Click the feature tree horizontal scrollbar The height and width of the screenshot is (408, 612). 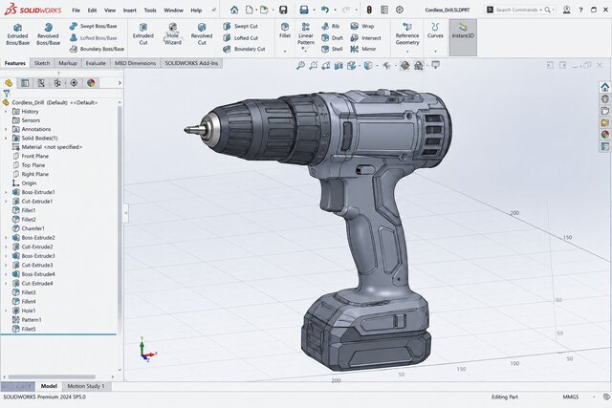[x=52, y=376]
